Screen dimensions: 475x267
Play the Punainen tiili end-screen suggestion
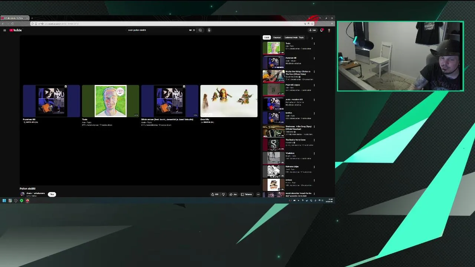[x=51, y=101]
